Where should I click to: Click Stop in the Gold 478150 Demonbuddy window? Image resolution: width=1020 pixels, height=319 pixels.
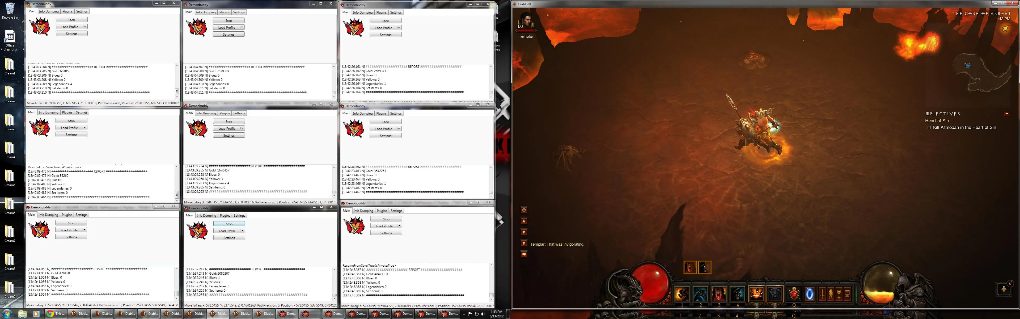pos(71,223)
